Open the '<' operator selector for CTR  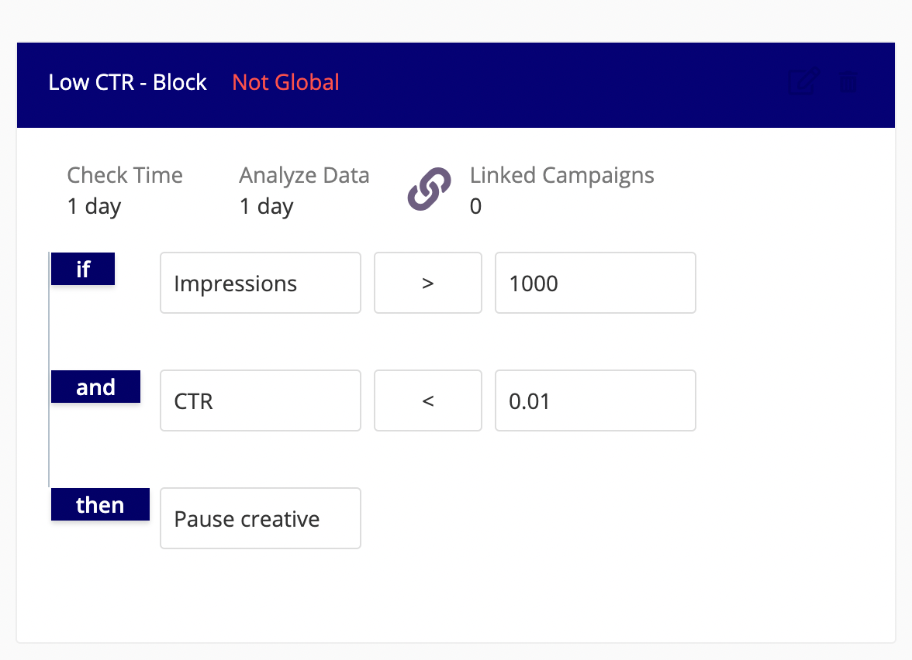[x=427, y=400]
